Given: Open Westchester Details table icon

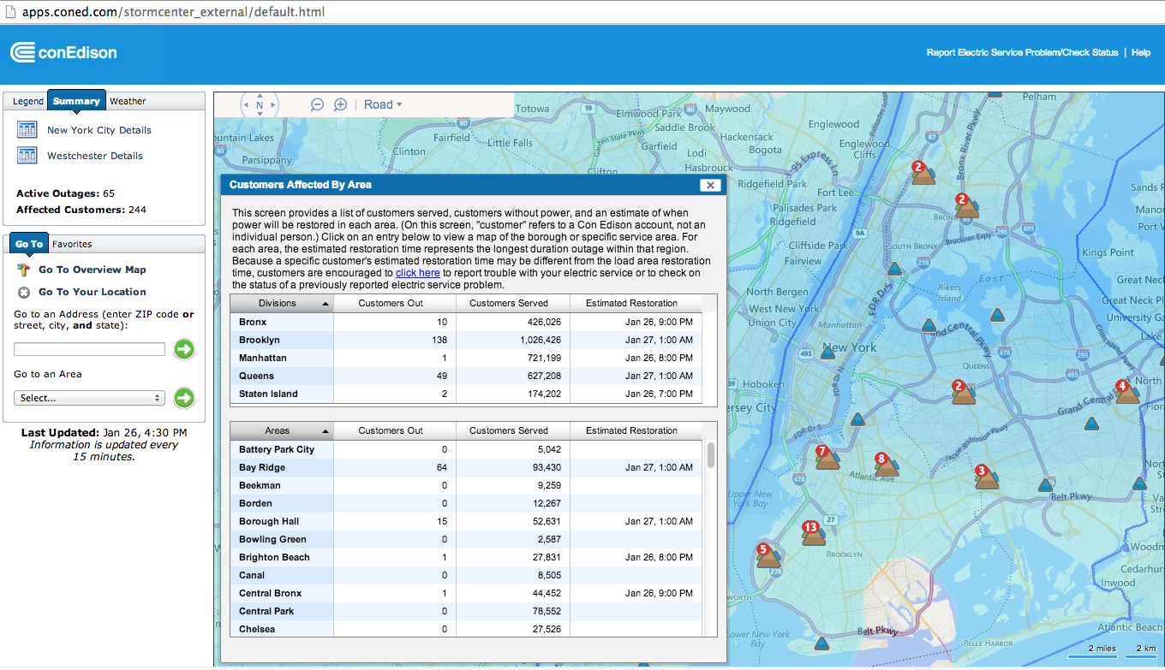Looking at the screenshot, I should [27, 156].
